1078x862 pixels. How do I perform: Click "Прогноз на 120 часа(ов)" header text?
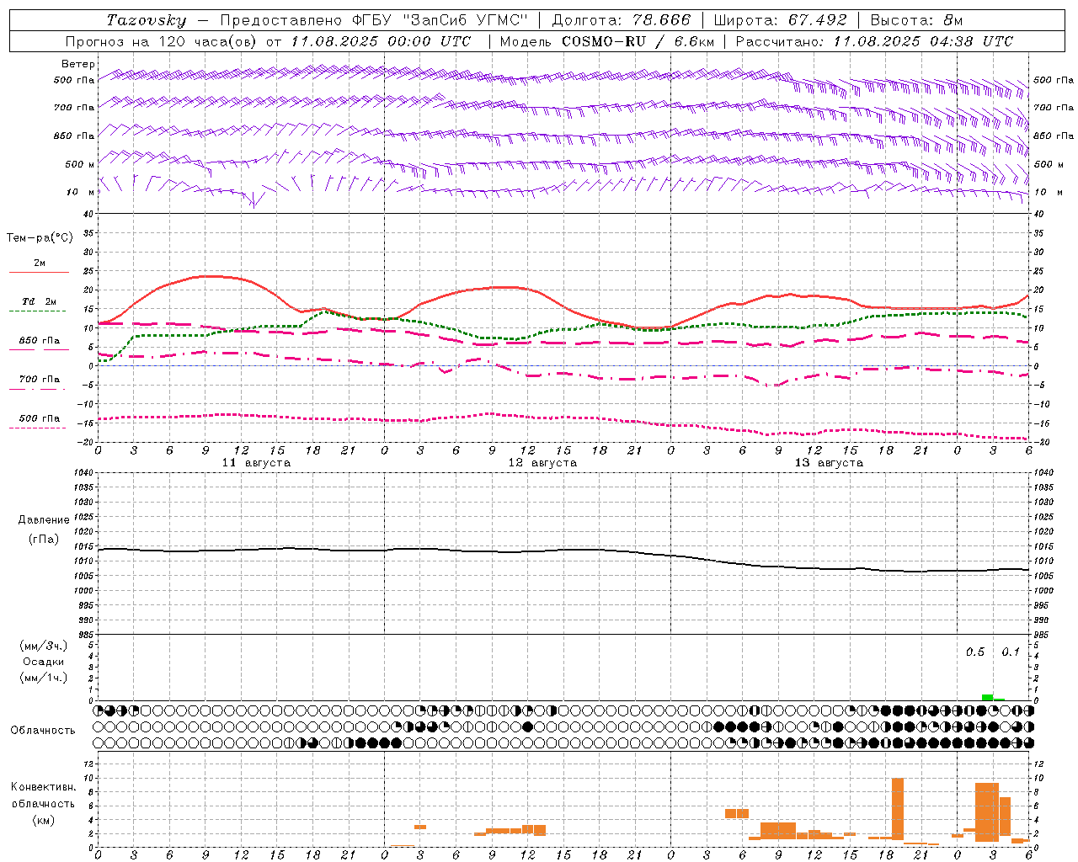[163, 41]
